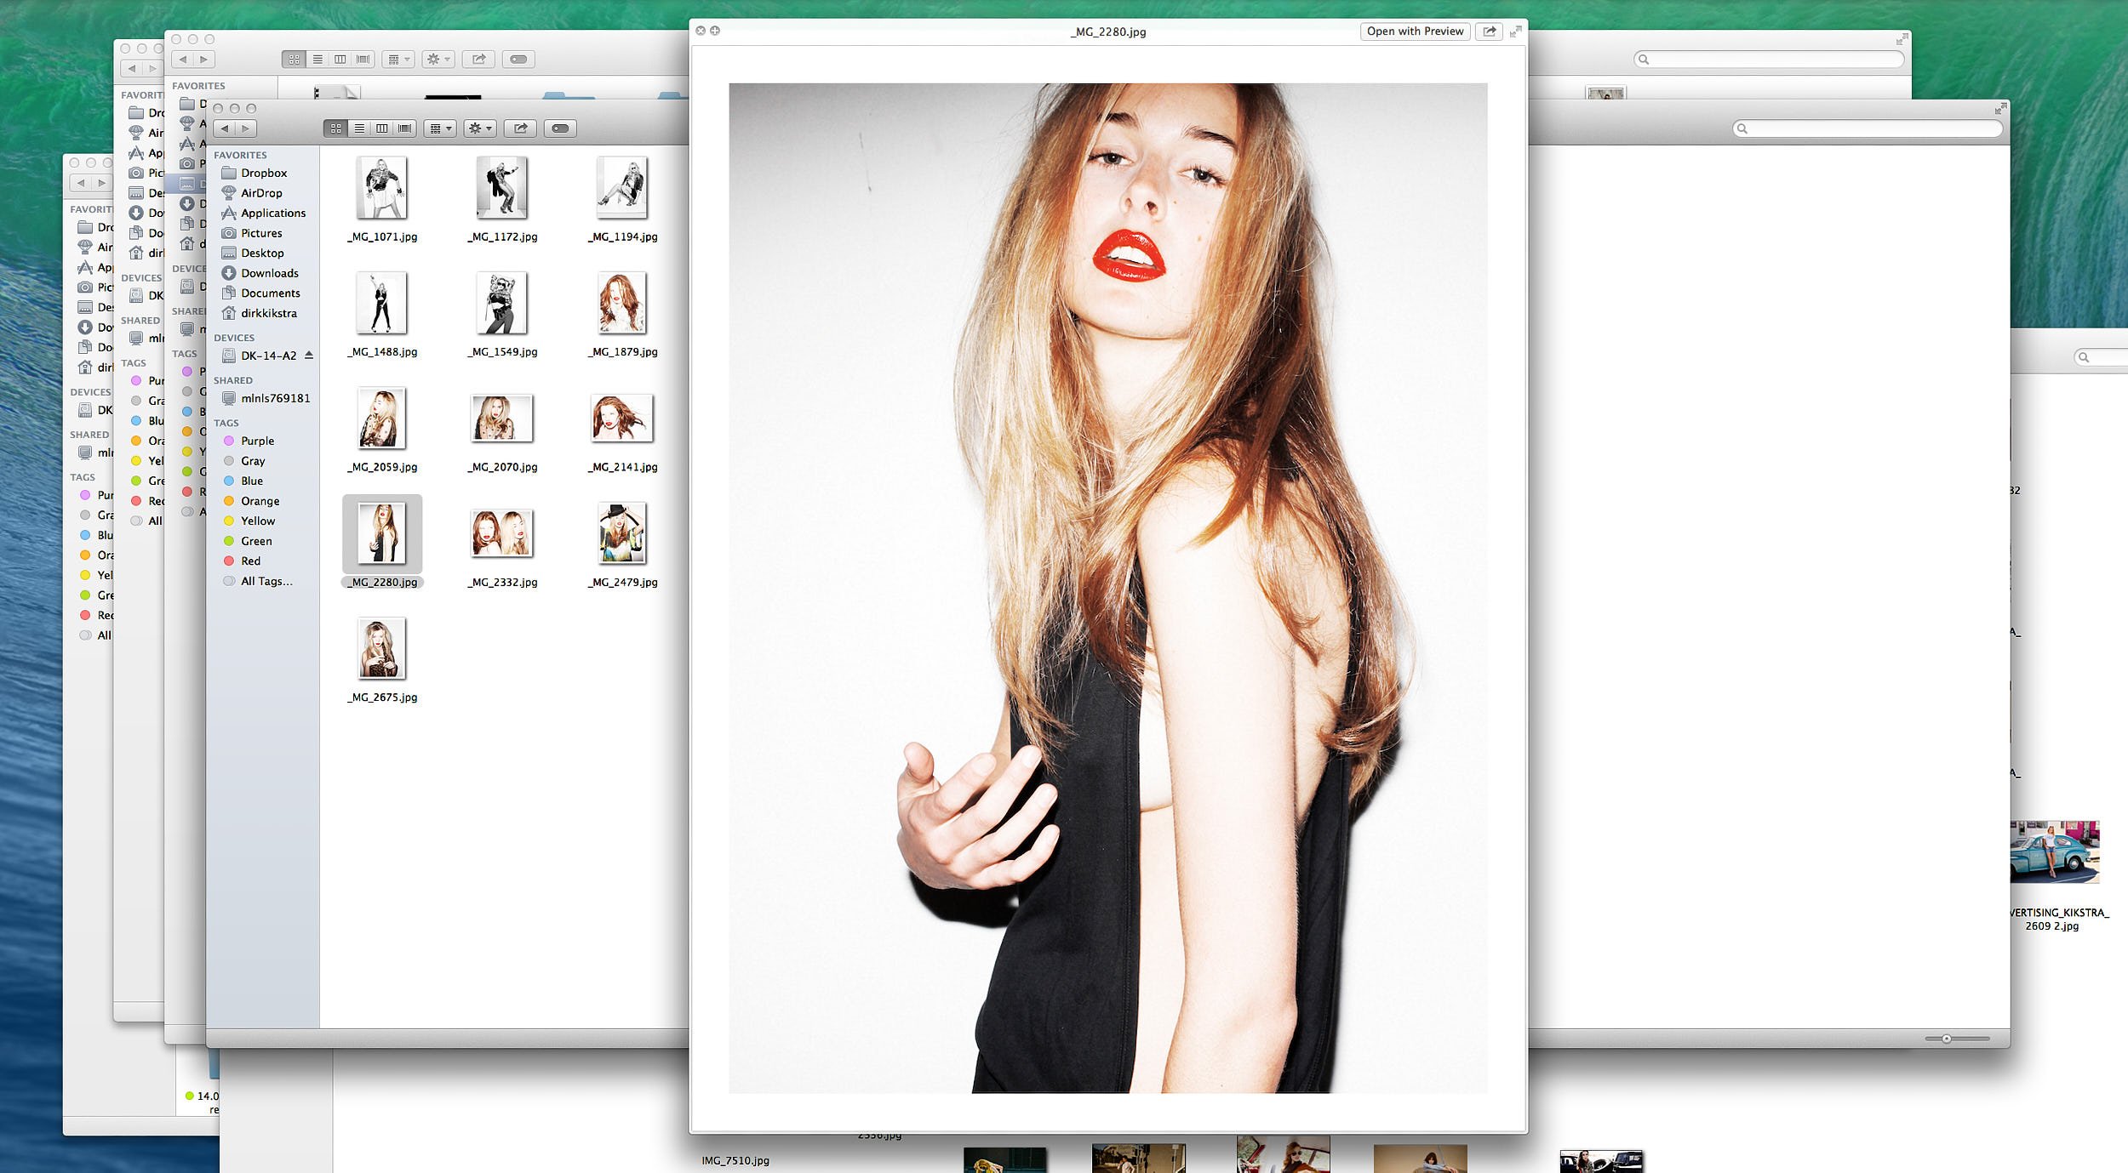
Task: Click front Finder window's Edit Tags button
Action: click(x=560, y=128)
